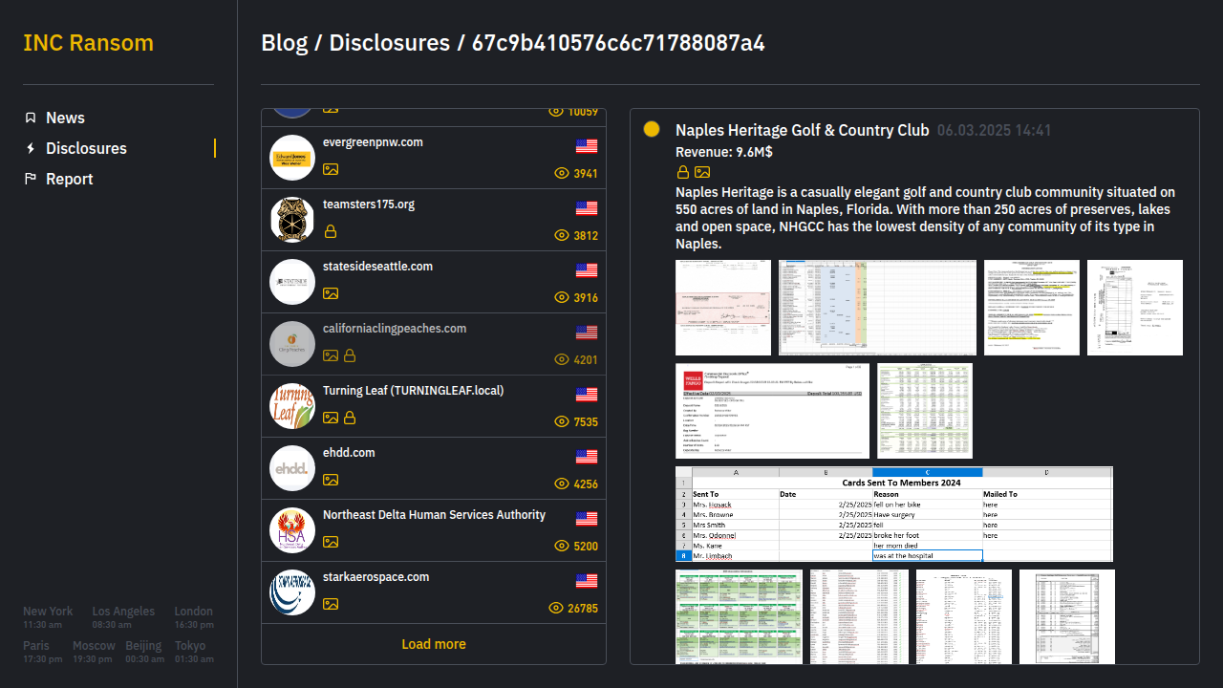Click yellow status dot beside Naples Heritage
The width and height of the screenshot is (1223, 688).
(x=652, y=129)
